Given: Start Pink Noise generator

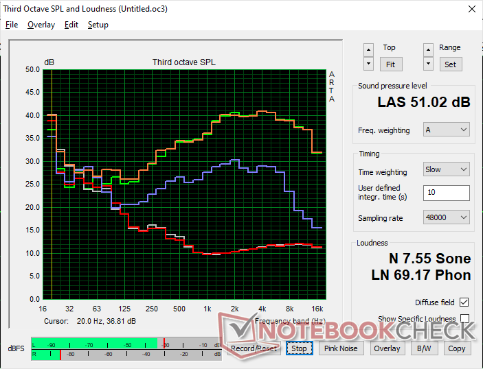Looking at the screenshot, I should pyautogui.click(x=341, y=348).
